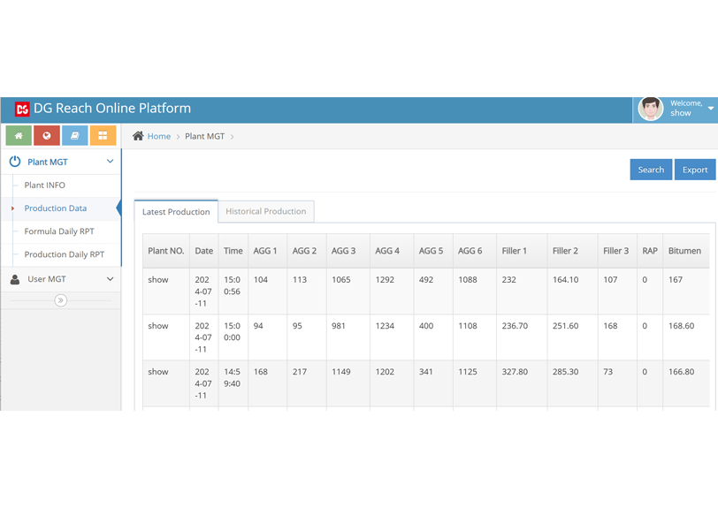Click the power icon beside Plant MGT
718x530 pixels.
[15, 162]
